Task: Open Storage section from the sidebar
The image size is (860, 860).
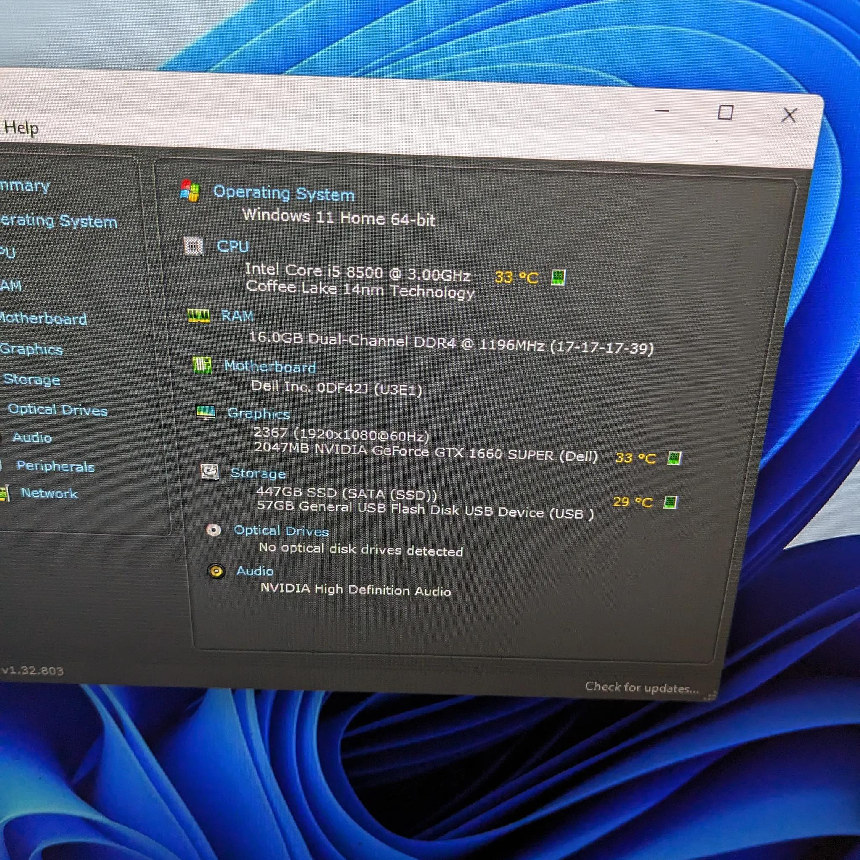Action: [31, 380]
